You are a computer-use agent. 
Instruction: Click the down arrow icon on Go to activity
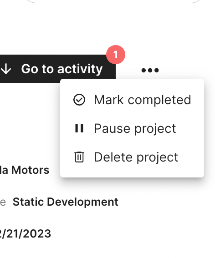[x=6, y=69]
